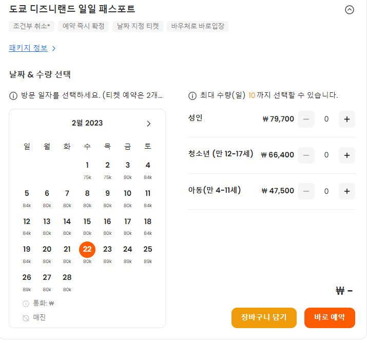Viewport: 367px width, 343px height.
Task: Collapse the 도쿄 디즈니랜드 일일 패스포트 section
Action: 349,10
